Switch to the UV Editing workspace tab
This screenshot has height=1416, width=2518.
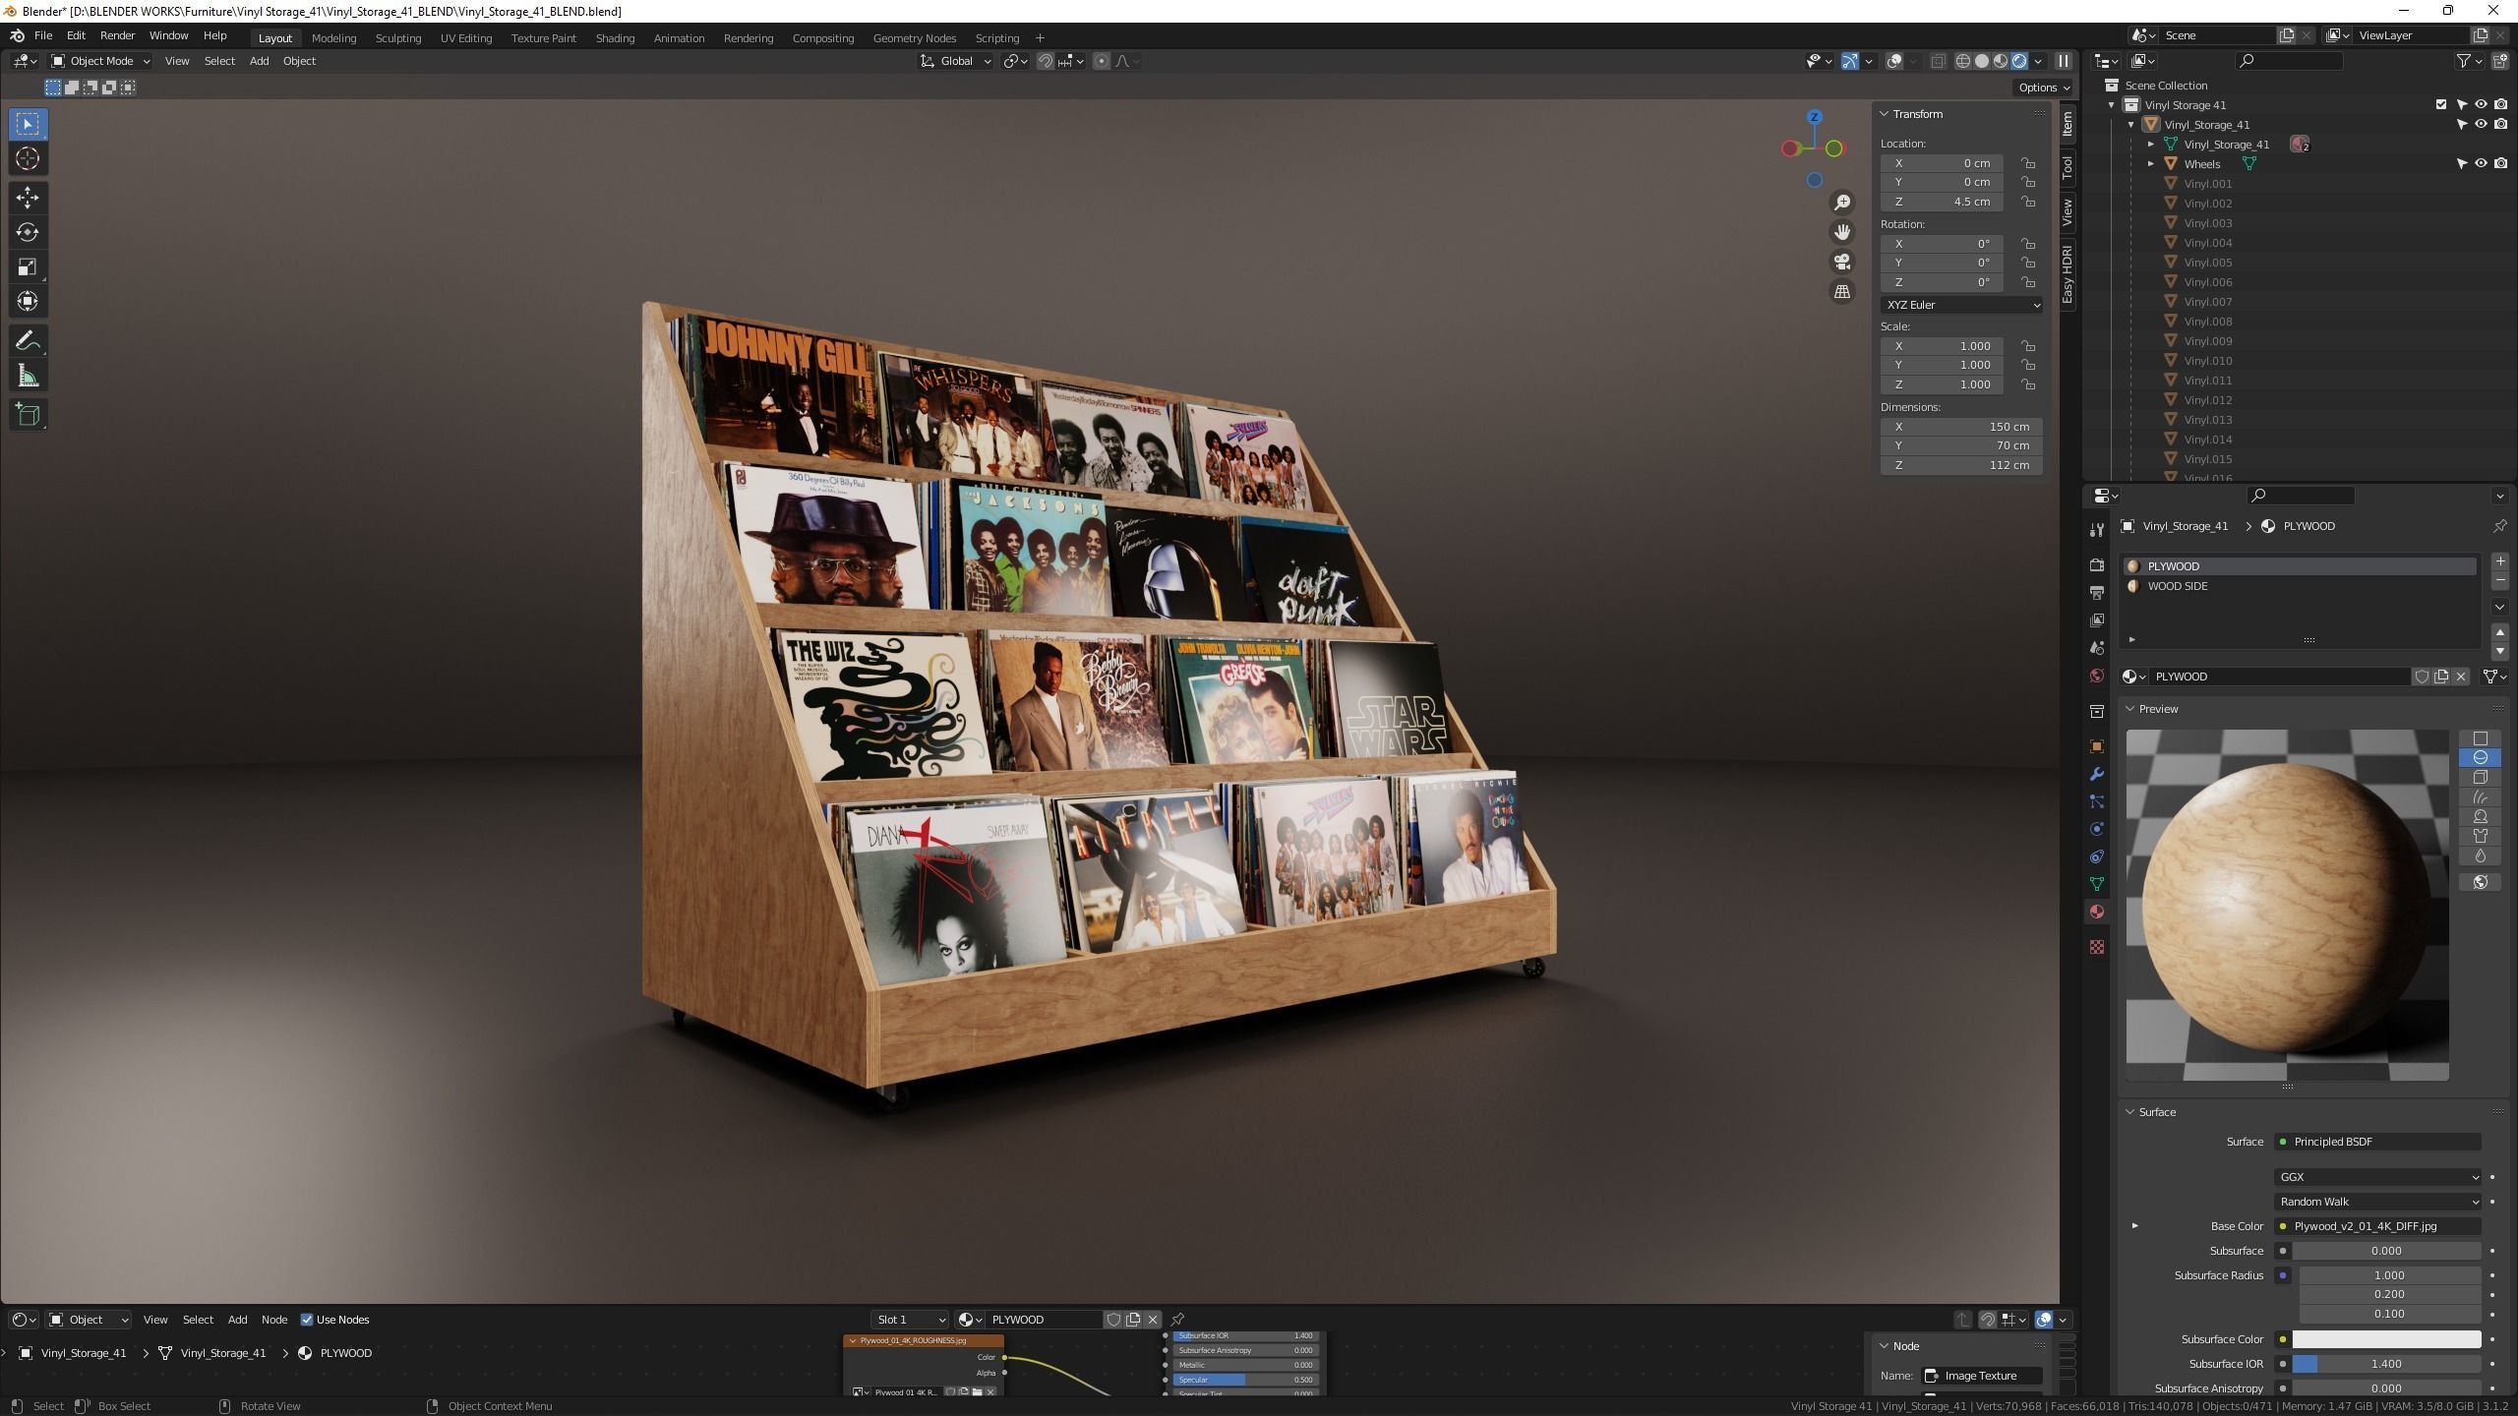tap(466, 38)
